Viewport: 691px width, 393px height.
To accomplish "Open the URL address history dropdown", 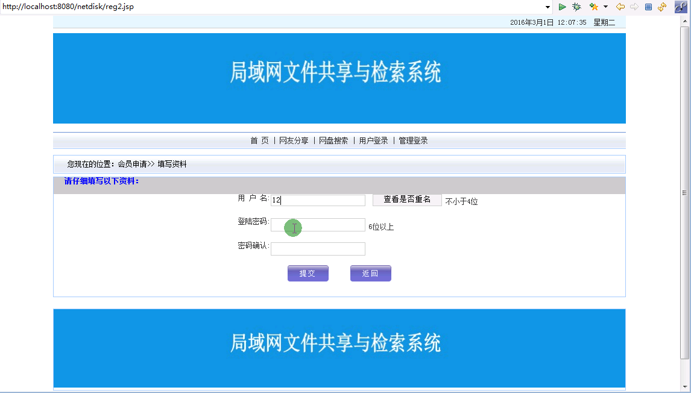I will 547,7.
